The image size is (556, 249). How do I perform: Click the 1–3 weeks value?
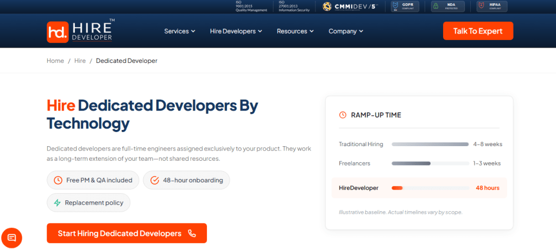coord(487,163)
